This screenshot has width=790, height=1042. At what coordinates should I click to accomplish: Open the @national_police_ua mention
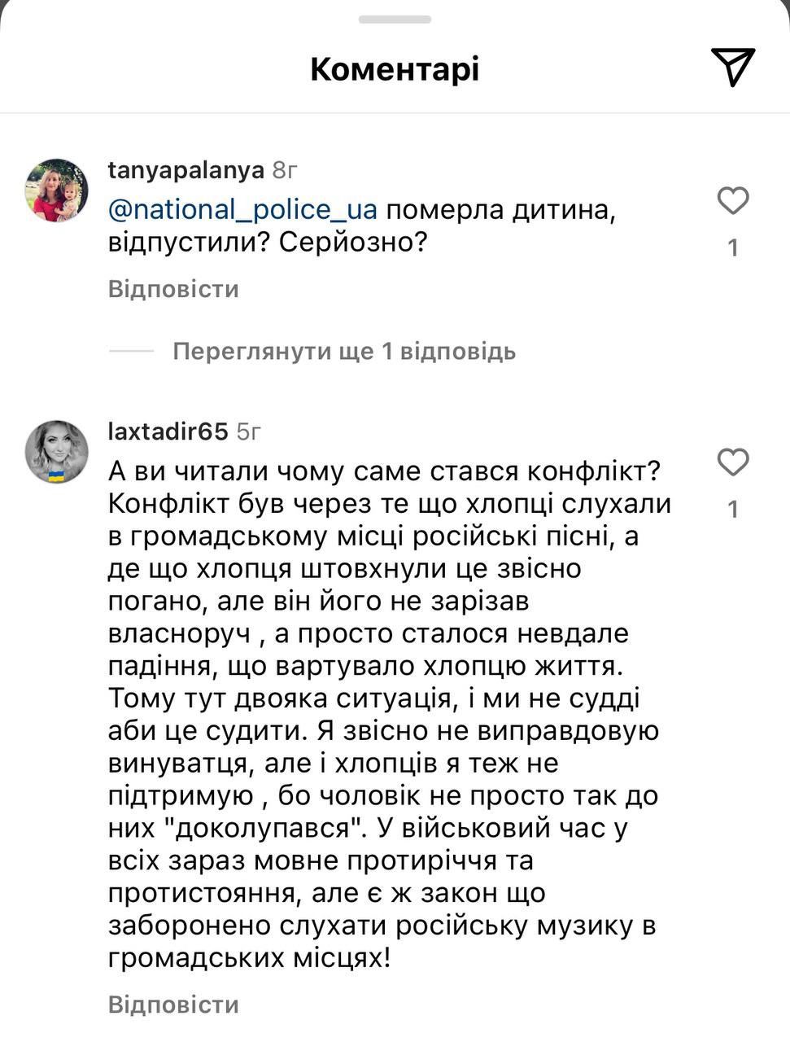point(242,210)
